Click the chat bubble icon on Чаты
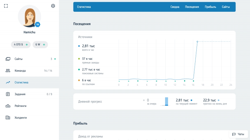This screenshot has height=140, width=250. click(234, 134)
